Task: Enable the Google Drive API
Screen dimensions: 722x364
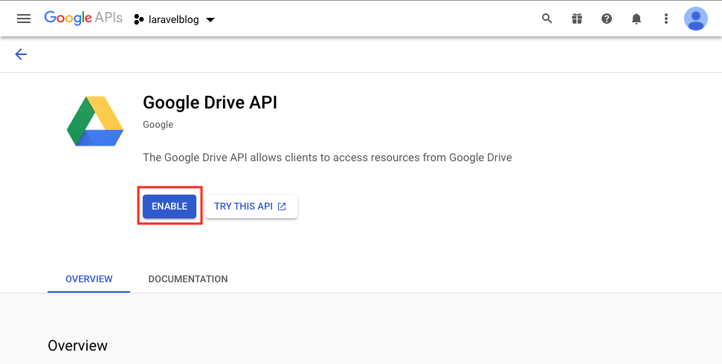Action: click(x=170, y=207)
